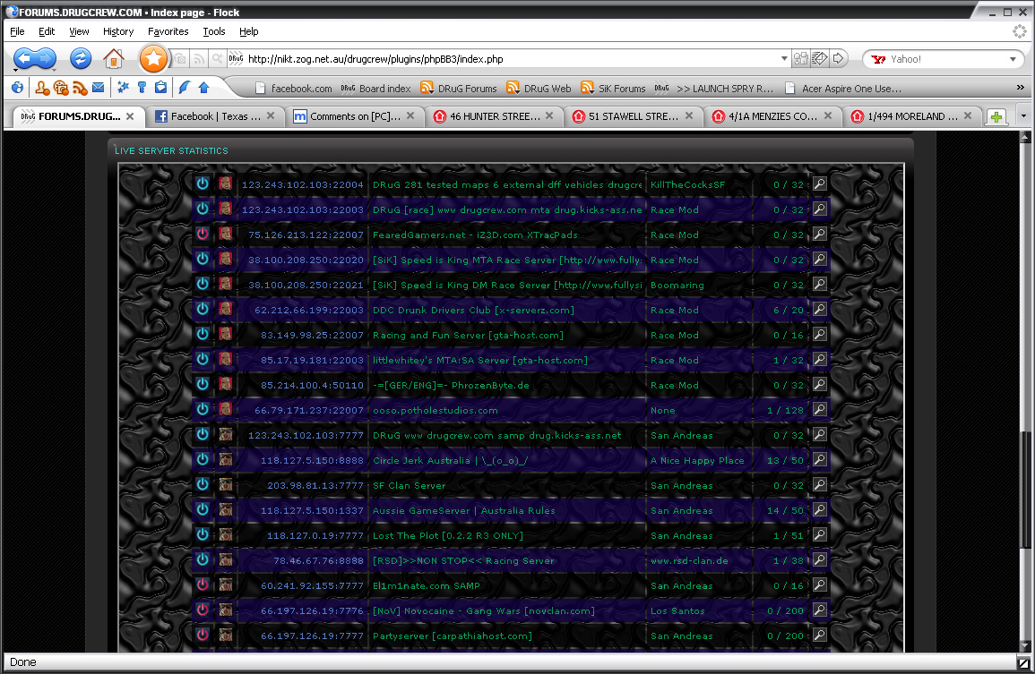Viewport: 1035px width, 674px height.
Task: Click the vertical scrollbar thumb
Action: (1027, 491)
